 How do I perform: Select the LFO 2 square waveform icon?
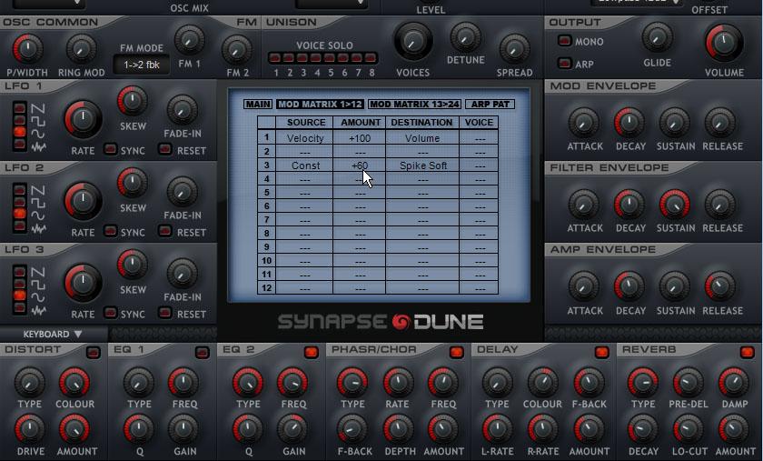tap(38, 202)
